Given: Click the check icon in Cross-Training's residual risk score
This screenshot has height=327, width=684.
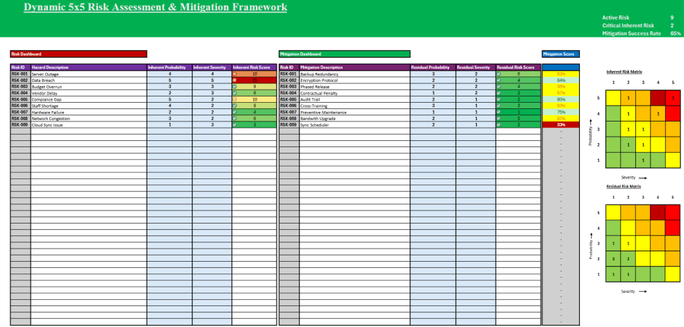Looking at the screenshot, I should (x=499, y=106).
